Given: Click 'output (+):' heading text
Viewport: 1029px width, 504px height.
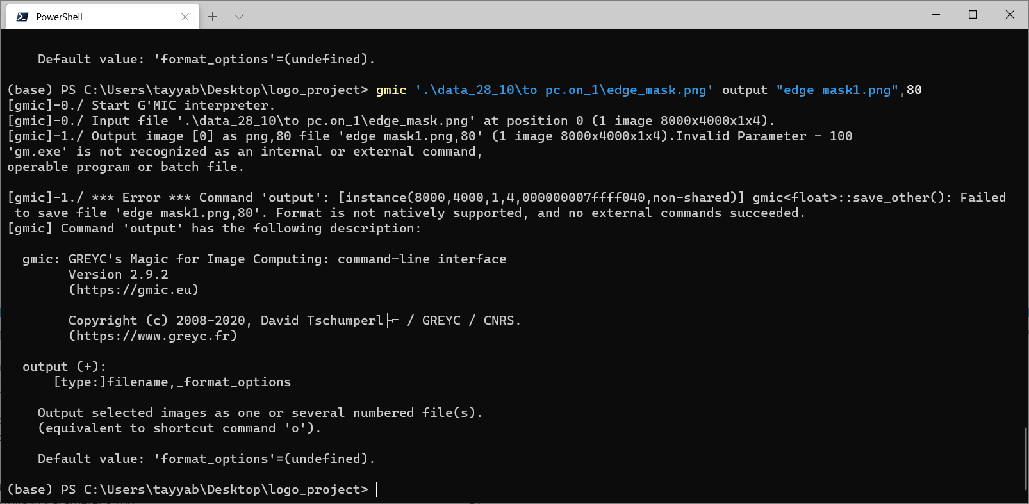Looking at the screenshot, I should [x=64, y=366].
